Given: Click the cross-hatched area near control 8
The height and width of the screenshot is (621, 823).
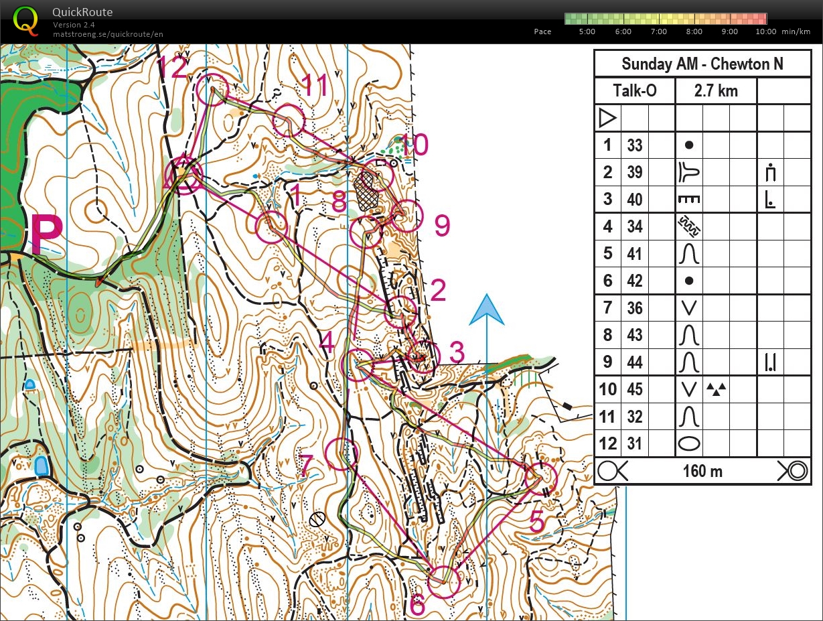Looking at the screenshot, I should point(368,190).
